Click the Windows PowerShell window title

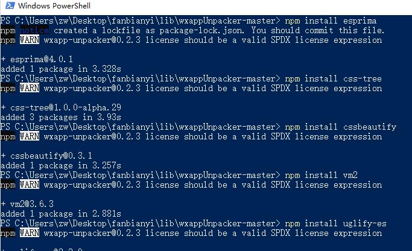point(59,7)
